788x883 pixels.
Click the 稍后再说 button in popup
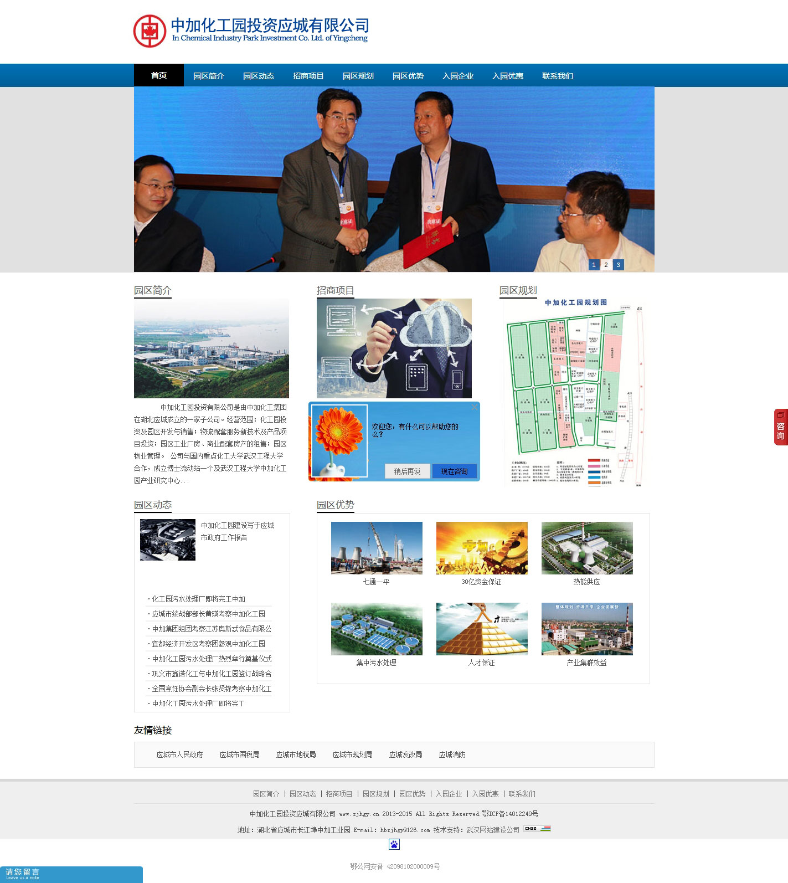coord(407,471)
